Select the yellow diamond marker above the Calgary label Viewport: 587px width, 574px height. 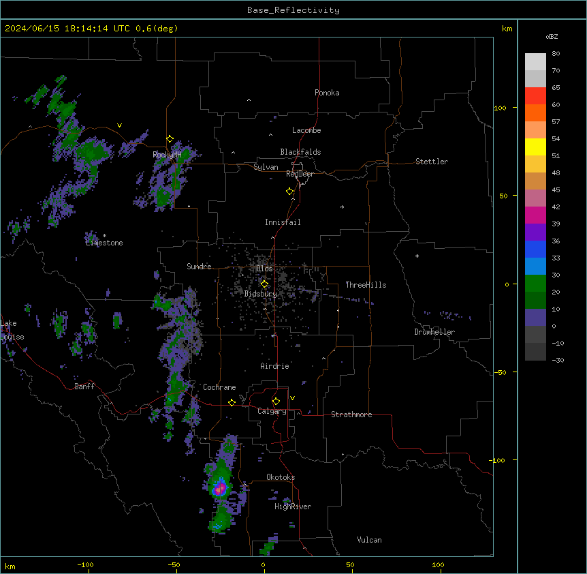(x=276, y=402)
